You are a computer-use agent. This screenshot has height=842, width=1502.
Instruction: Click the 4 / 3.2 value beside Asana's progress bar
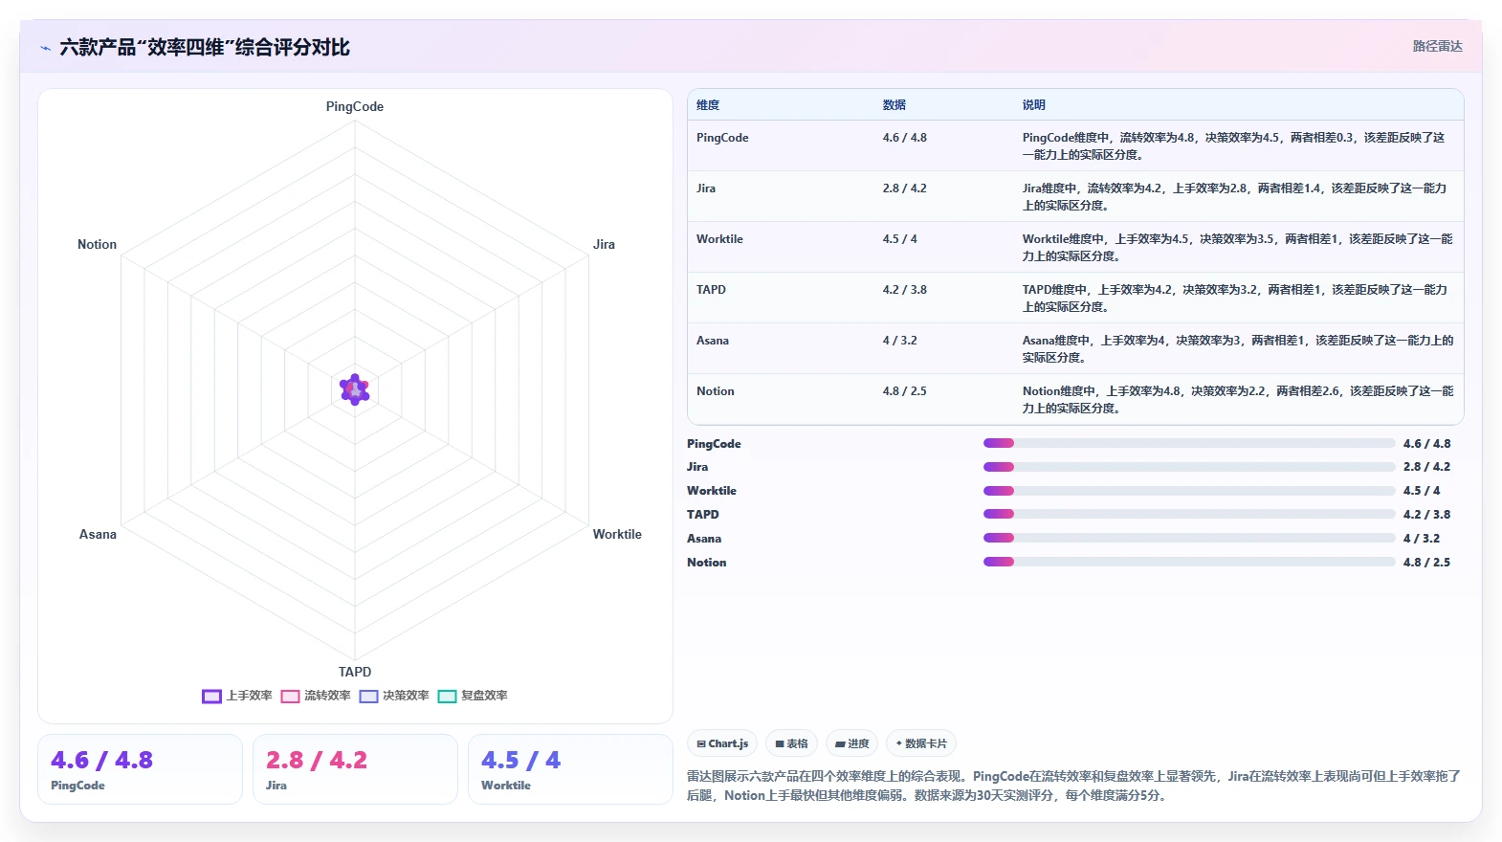(x=1422, y=539)
